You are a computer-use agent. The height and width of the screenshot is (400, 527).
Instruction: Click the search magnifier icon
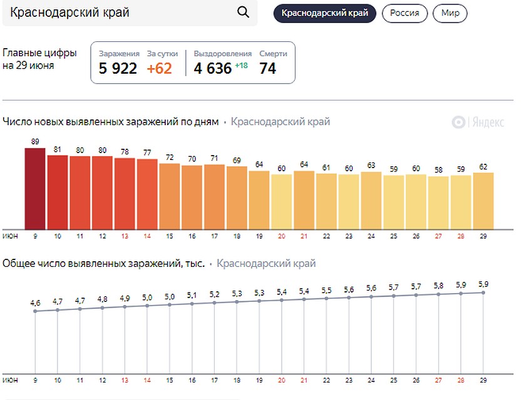pyautogui.click(x=243, y=12)
